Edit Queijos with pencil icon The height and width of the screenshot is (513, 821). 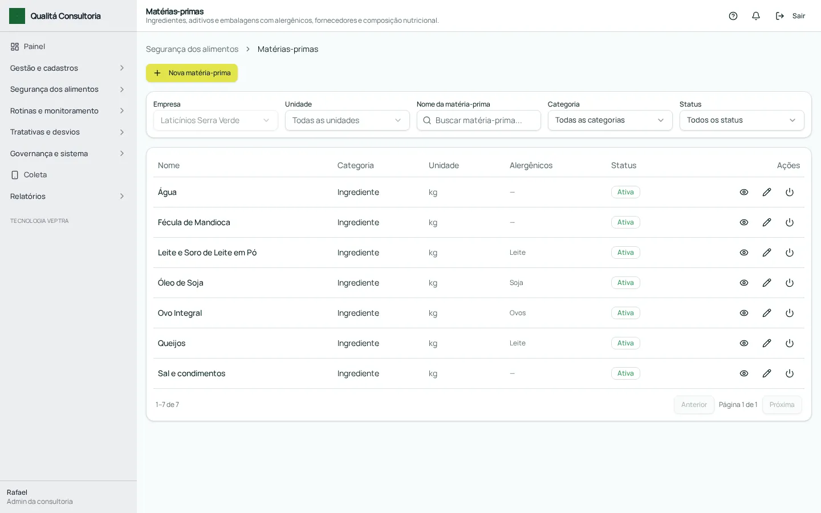[767, 343]
